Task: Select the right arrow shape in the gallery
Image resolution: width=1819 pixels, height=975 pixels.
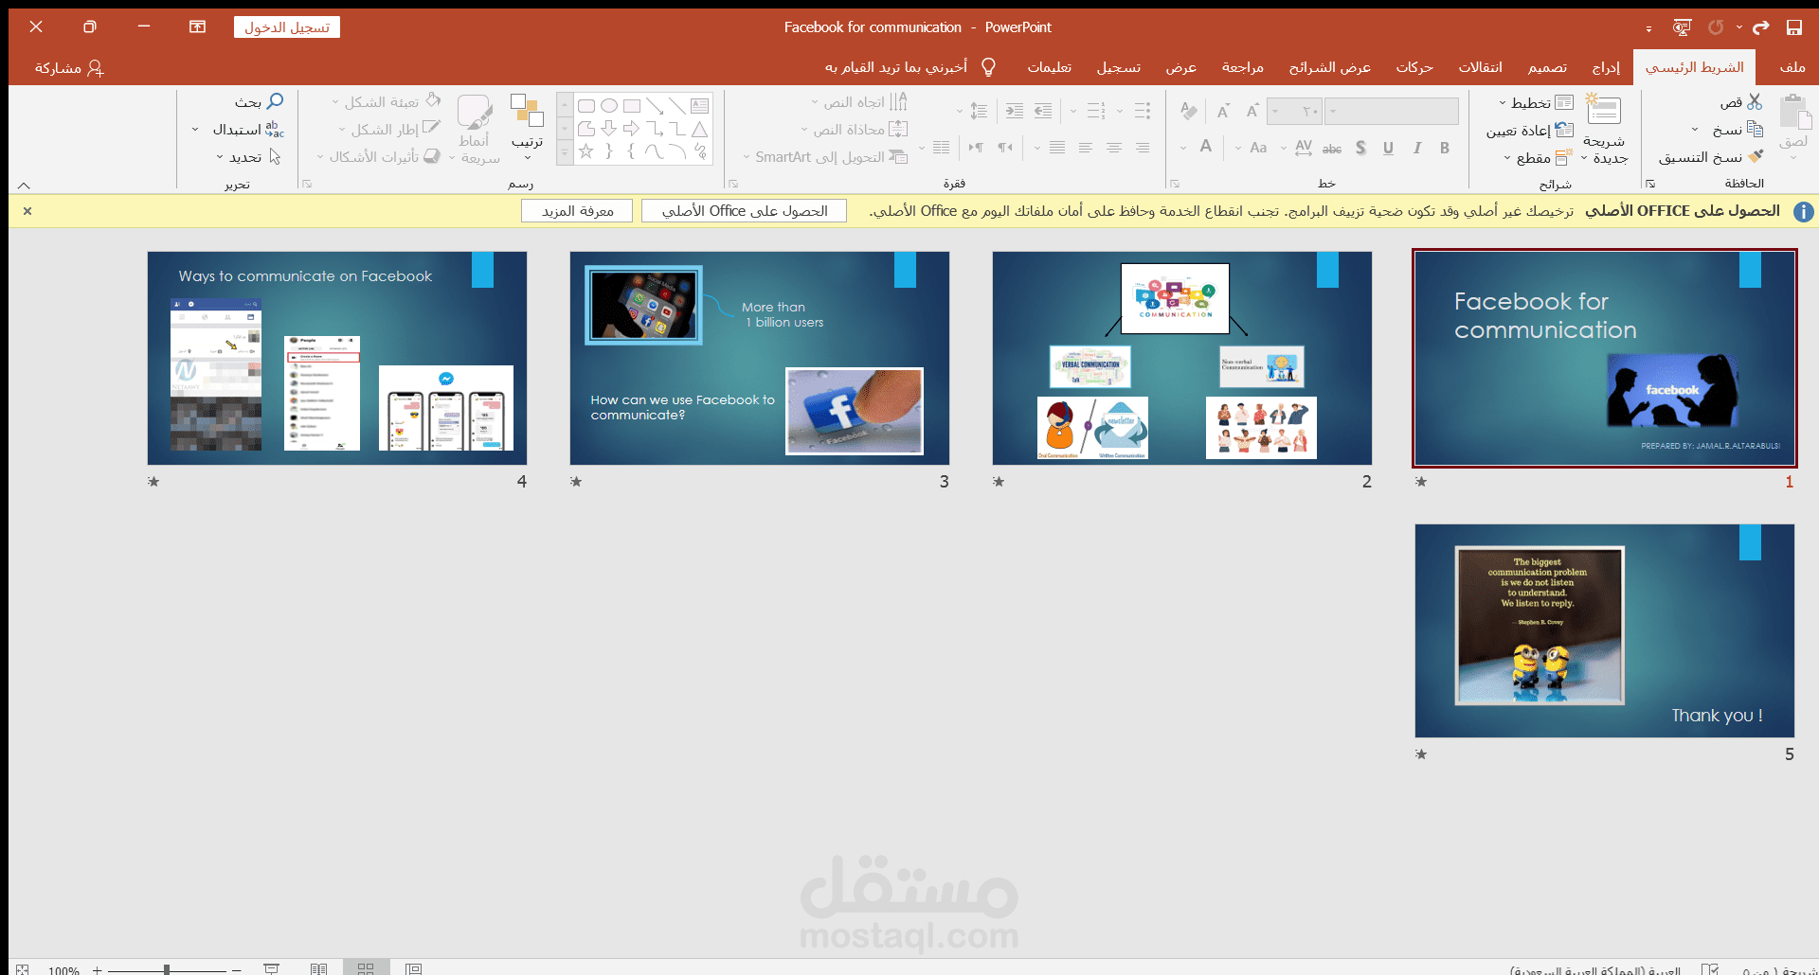Action: tap(631, 128)
